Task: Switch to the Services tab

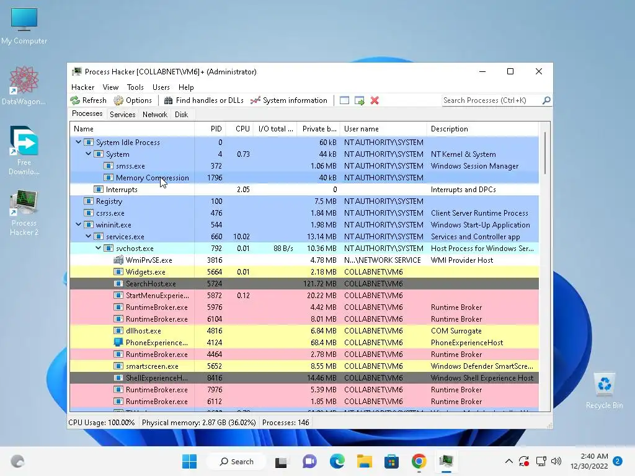Action: pos(122,115)
